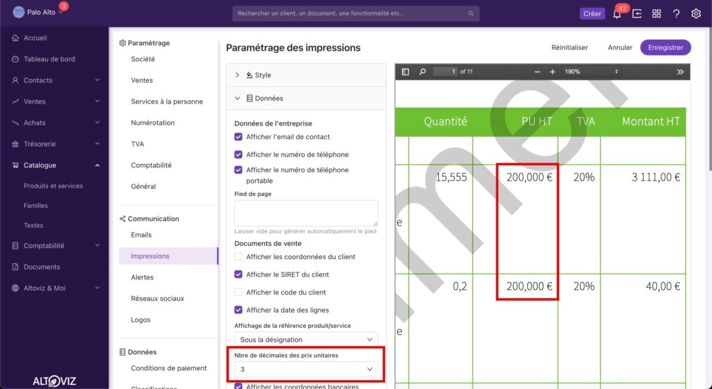This screenshot has width=712, height=389.
Task: Expand the Trésorerie sidebar chevron
Action: click(97, 144)
